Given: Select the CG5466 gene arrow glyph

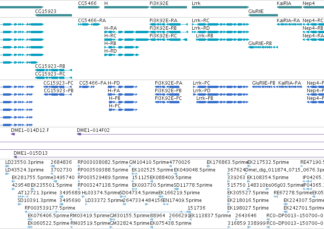Looking at the screenshot, I should coord(89,7).
